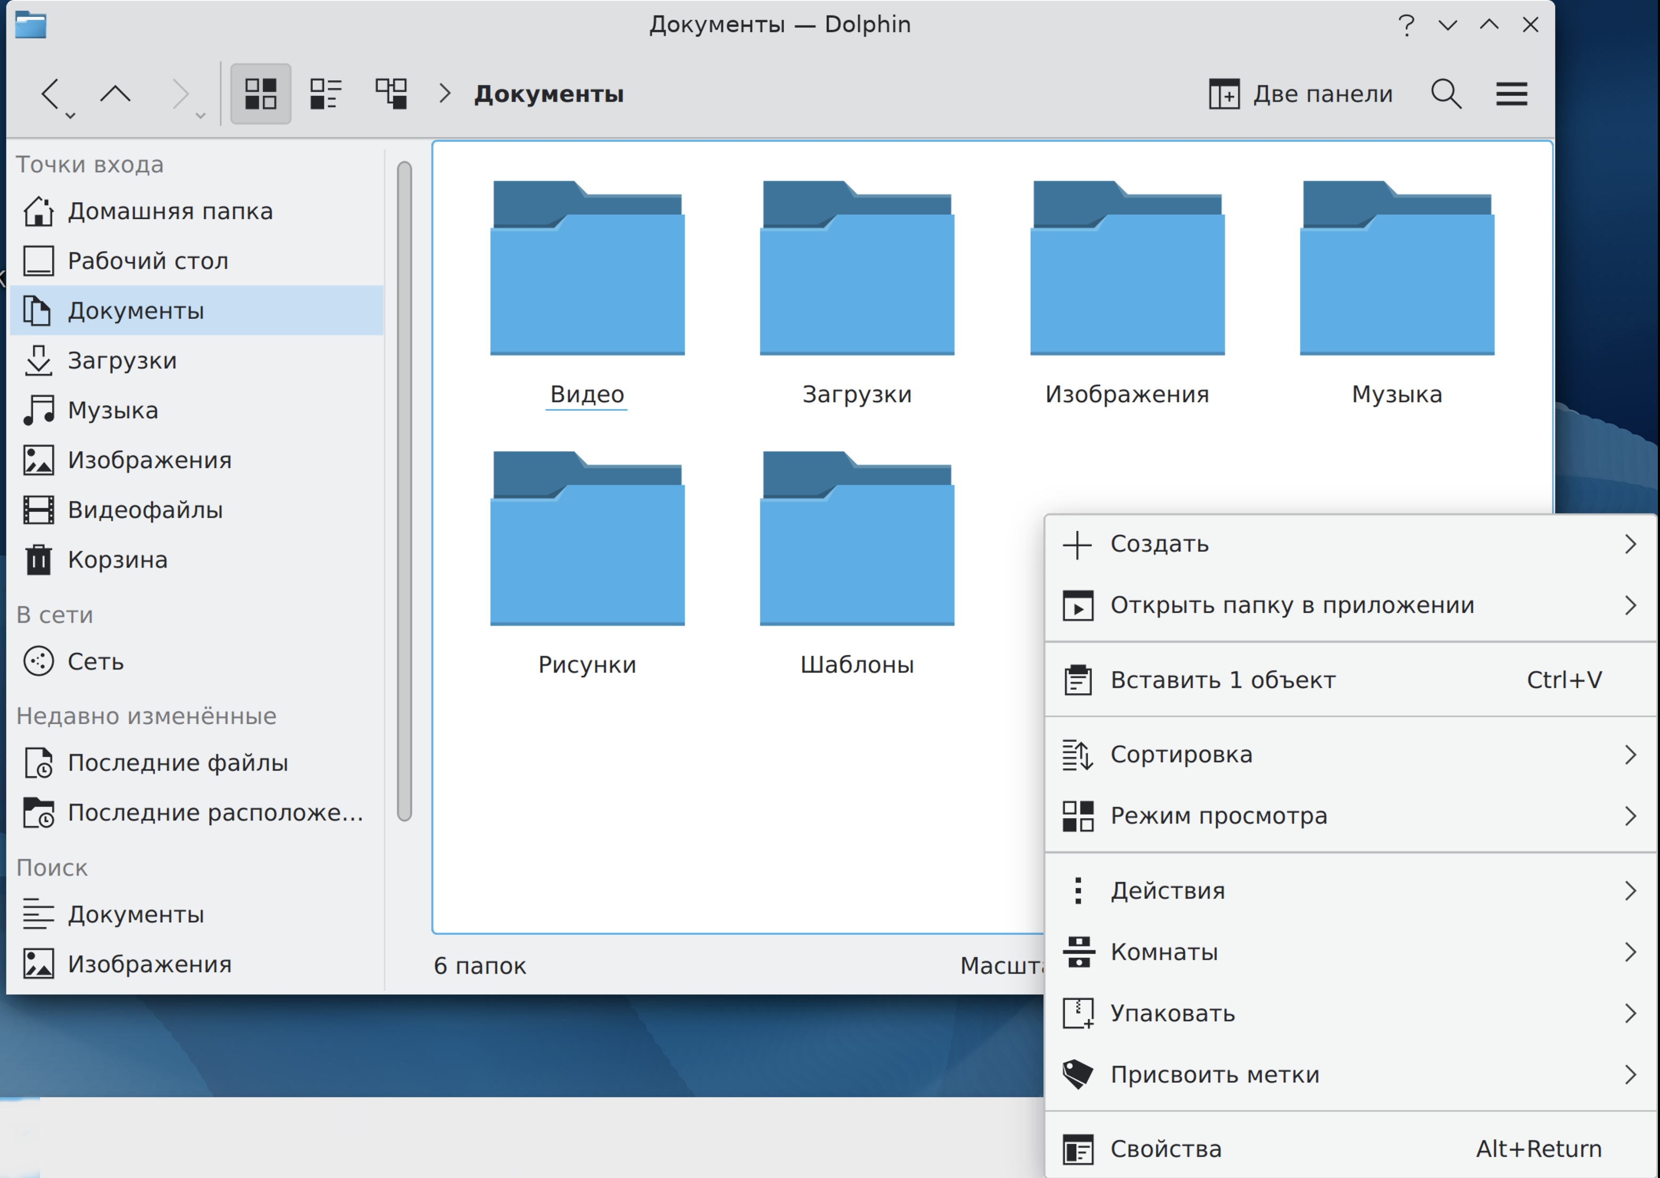Go back with the left arrow button
1660x1178 pixels.
click(50, 94)
